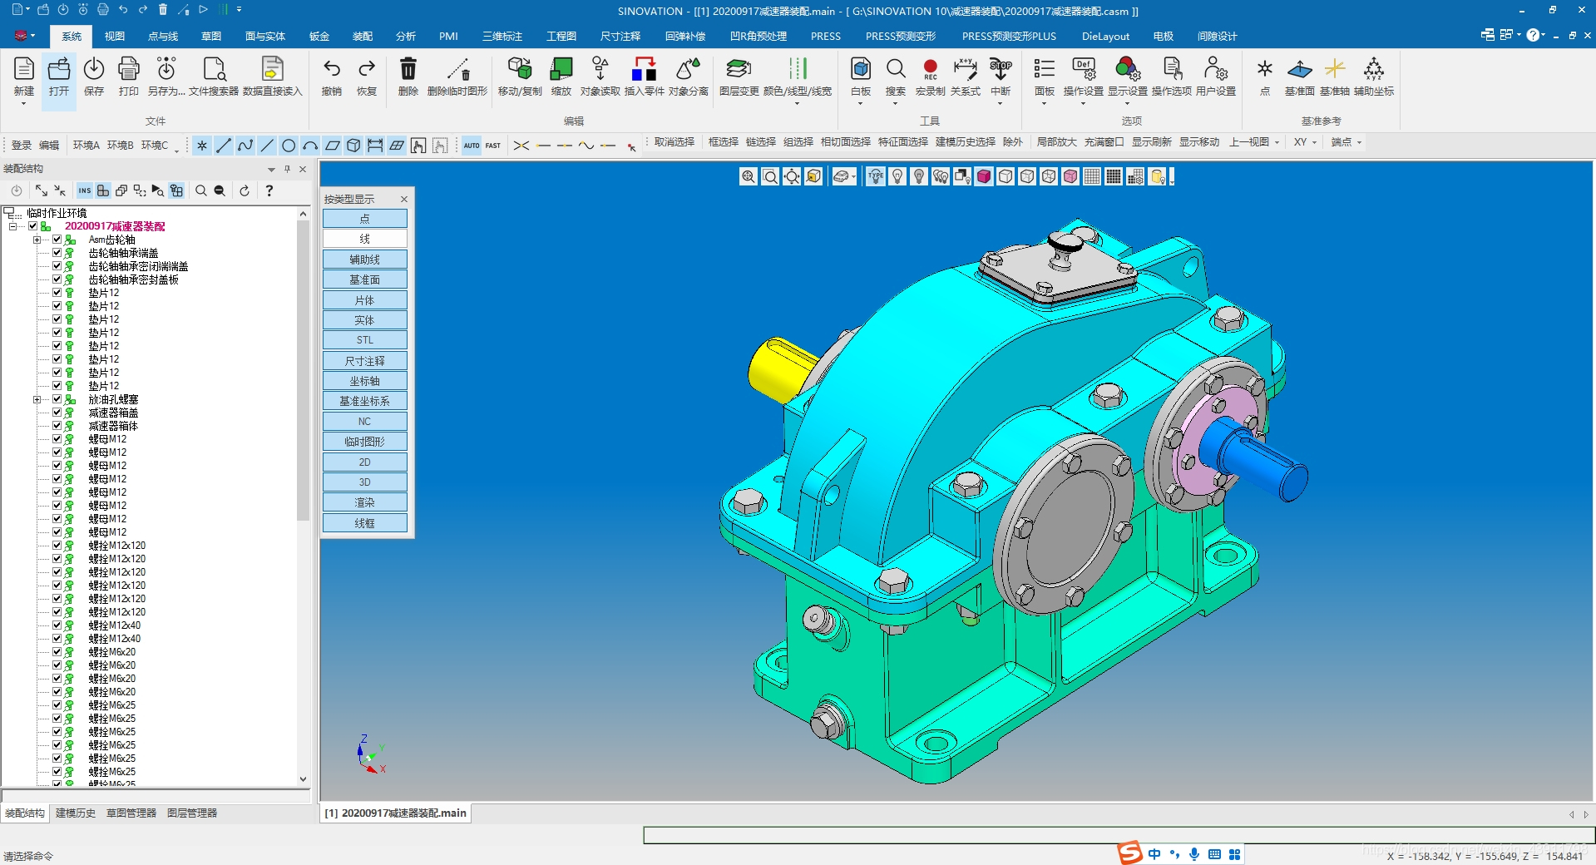Click the 尺寸注释 button in type display
The width and height of the screenshot is (1596, 865).
click(x=365, y=361)
